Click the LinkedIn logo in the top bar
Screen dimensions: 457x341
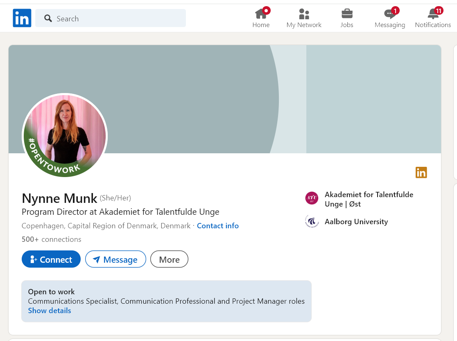click(22, 18)
